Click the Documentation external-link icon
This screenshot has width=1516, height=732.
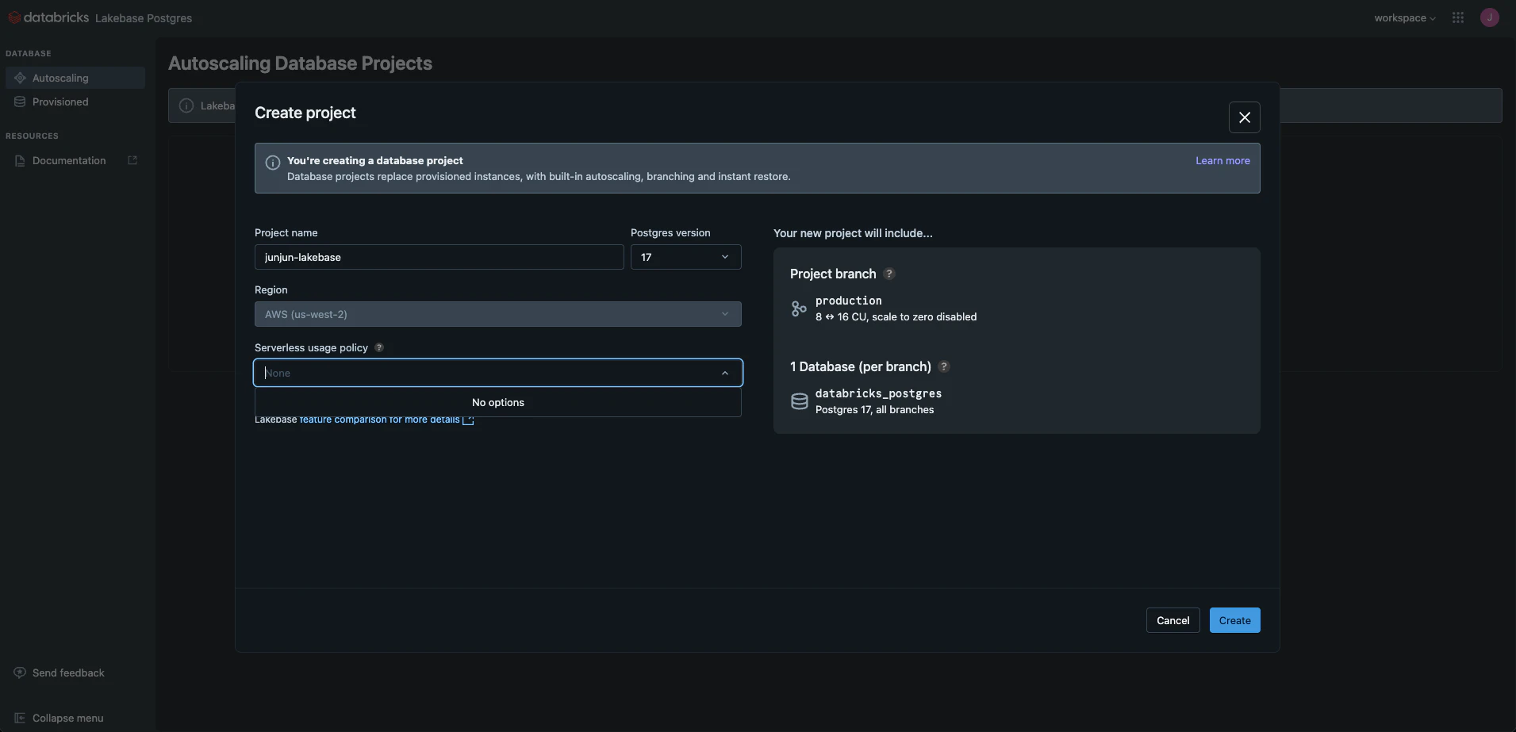coord(132,160)
